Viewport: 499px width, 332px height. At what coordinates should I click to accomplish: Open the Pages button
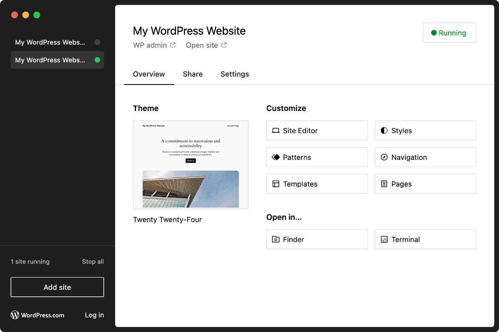pyautogui.click(x=425, y=184)
